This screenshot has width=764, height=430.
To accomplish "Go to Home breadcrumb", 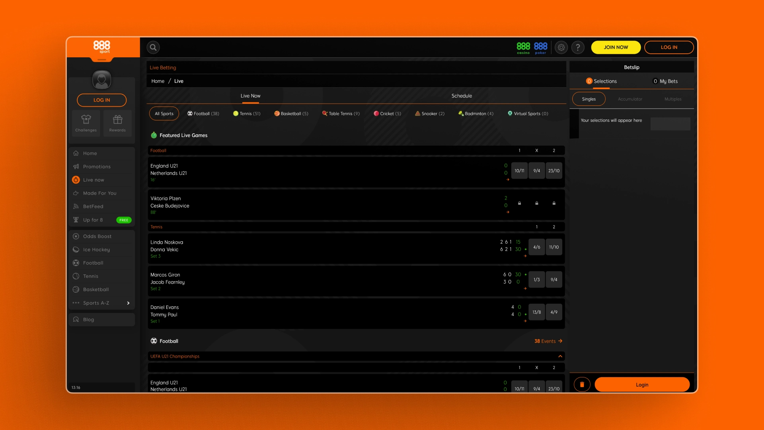I will pos(158,81).
